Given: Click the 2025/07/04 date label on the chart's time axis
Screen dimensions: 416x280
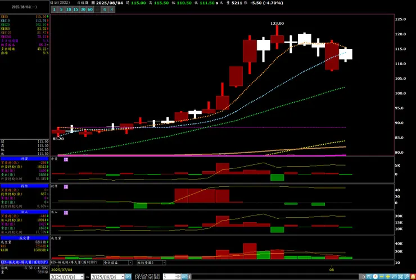Looking at the screenshot, I should click(61, 270).
